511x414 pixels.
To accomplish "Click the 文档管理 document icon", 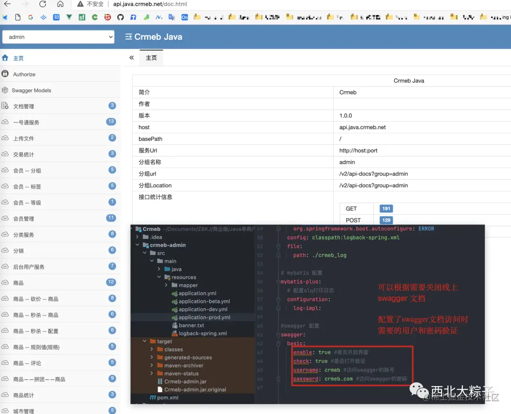I will [5, 106].
